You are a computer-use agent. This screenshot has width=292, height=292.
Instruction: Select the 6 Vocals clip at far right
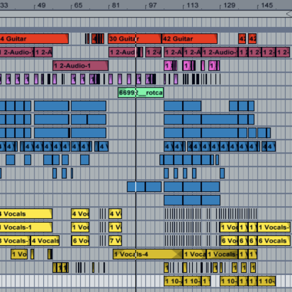pos(274,241)
